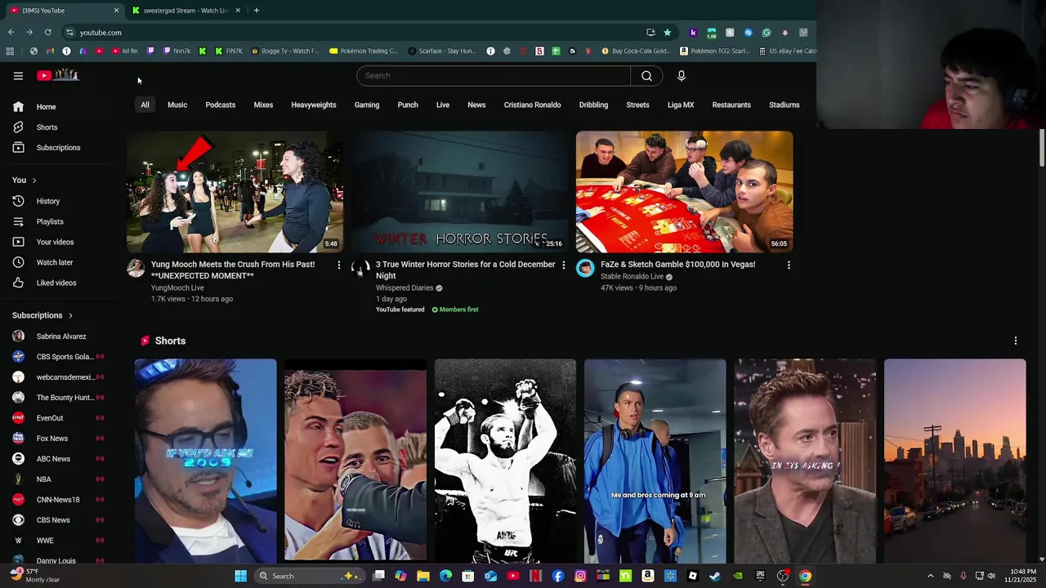Switch to the sweatergxd Stream browser tab
The image size is (1046, 588).
point(185,11)
